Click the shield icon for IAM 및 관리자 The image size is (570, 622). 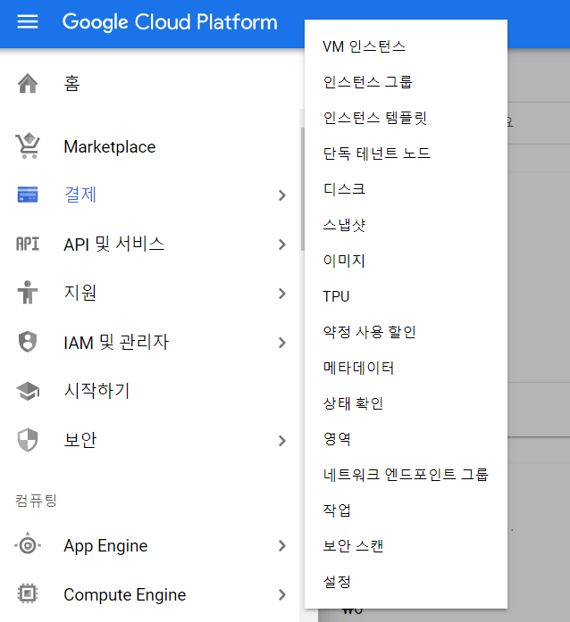click(28, 342)
